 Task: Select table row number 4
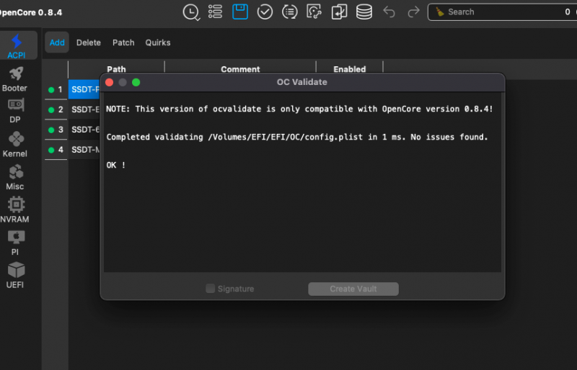(x=56, y=150)
